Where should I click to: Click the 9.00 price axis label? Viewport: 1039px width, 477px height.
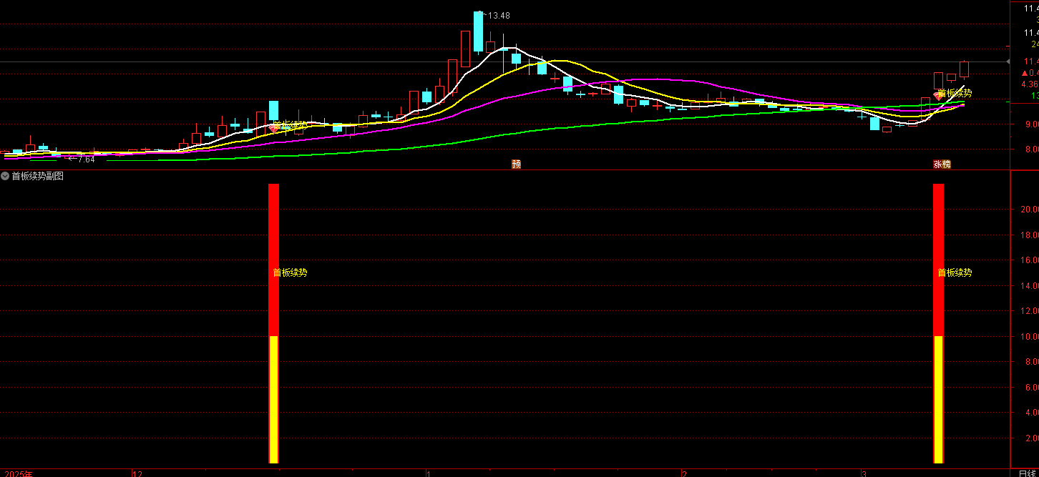click(x=1031, y=124)
